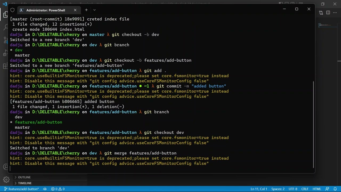
Task: Click 'git add .' command text
Action: point(155,71)
